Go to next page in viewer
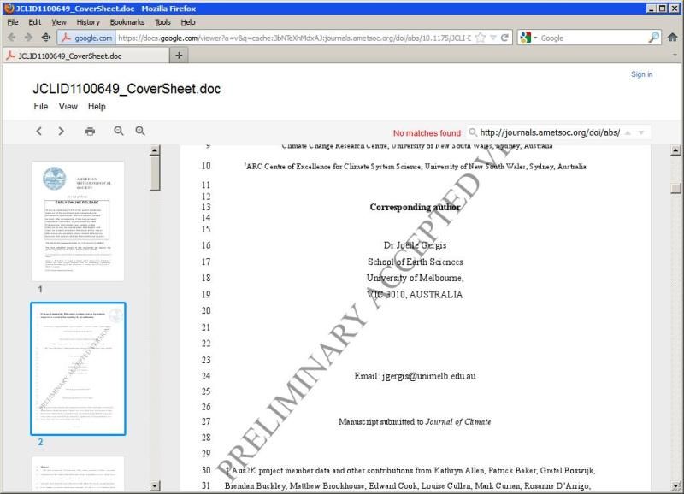Viewport: 684px width, 494px height. point(61,132)
